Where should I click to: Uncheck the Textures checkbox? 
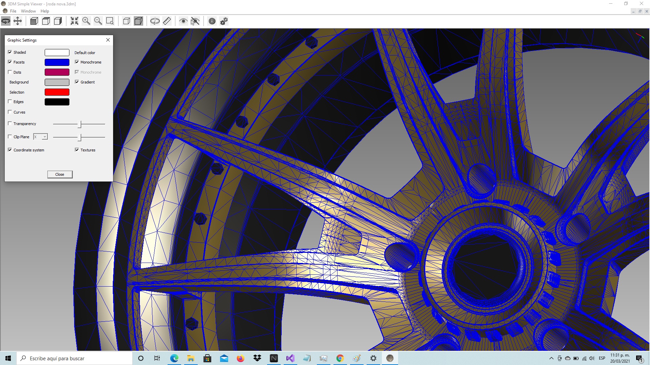77,150
